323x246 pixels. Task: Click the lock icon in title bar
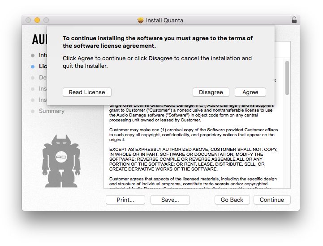[294, 20]
